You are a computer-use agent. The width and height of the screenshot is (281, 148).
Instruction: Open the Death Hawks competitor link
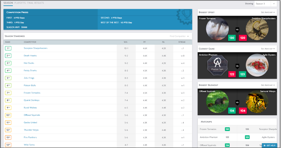(31, 56)
